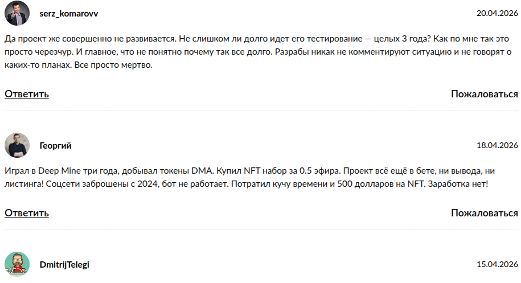Select the DmitrijTelegi username

(64, 265)
